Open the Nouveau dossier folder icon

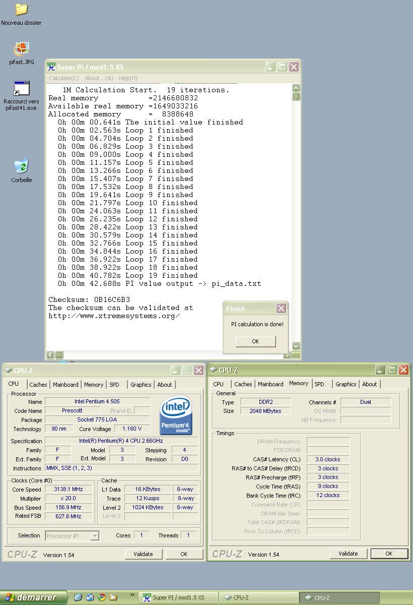tap(21, 9)
